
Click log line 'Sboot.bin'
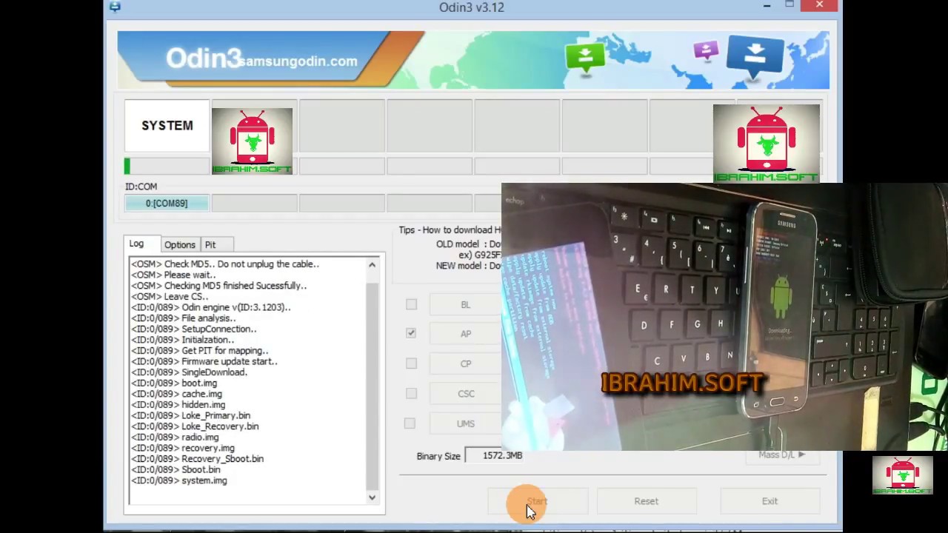coord(176,469)
